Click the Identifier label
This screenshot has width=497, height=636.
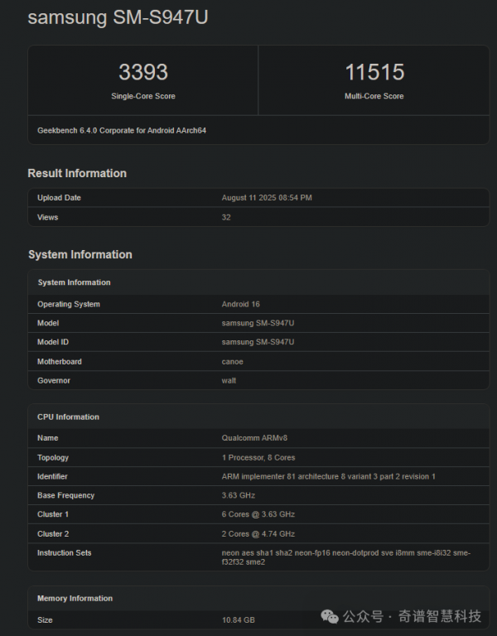click(52, 477)
